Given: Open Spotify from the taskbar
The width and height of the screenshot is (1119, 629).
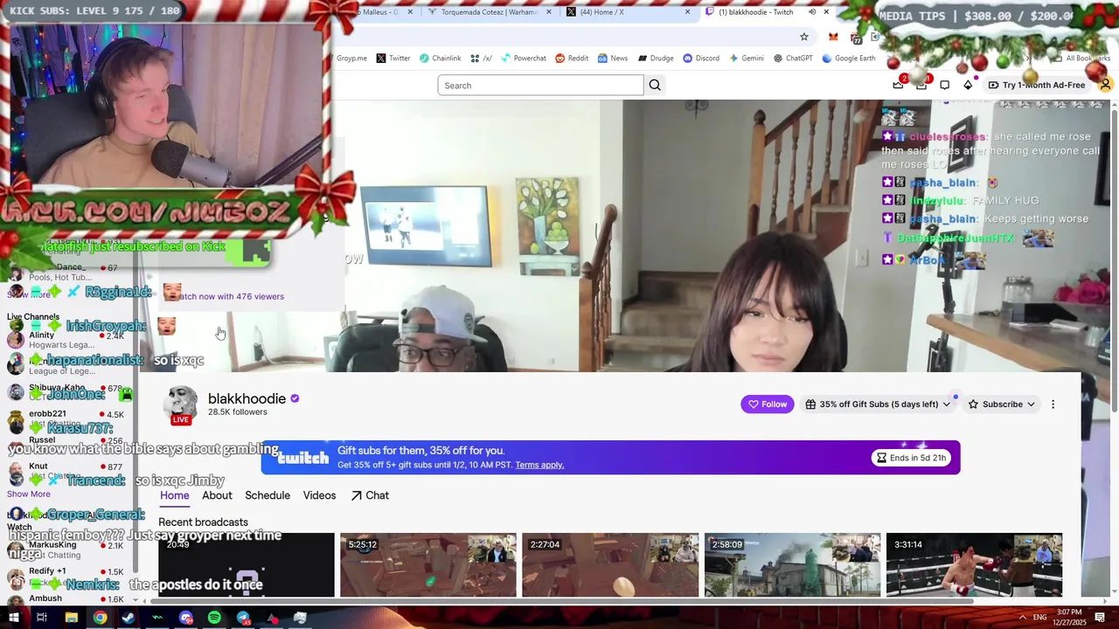Looking at the screenshot, I should tap(214, 618).
